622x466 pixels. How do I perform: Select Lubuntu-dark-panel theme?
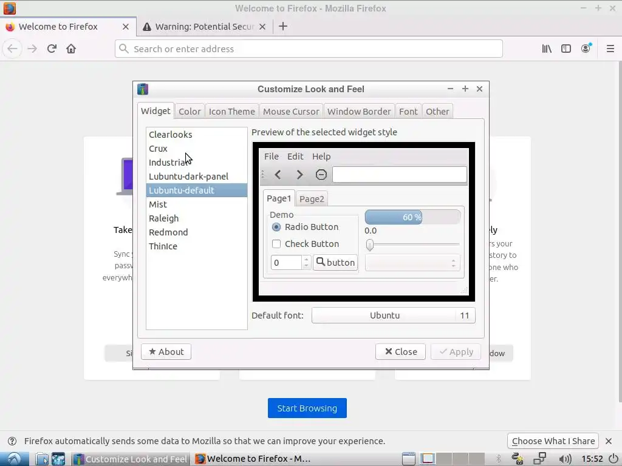tap(196, 177)
